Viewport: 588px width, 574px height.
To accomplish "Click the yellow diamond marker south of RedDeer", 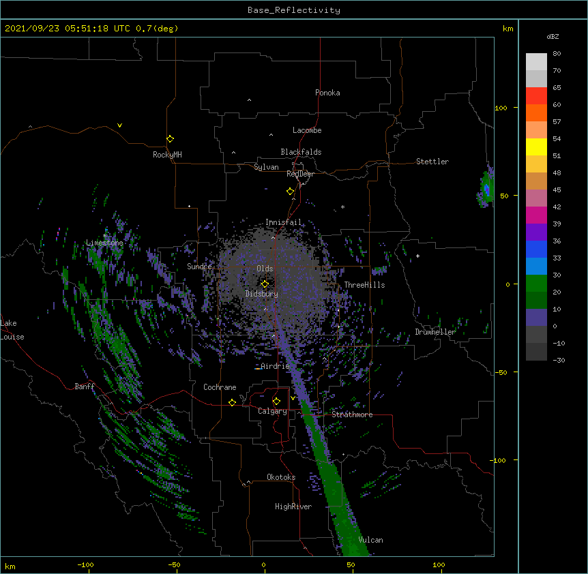I will (x=290, y=192).
